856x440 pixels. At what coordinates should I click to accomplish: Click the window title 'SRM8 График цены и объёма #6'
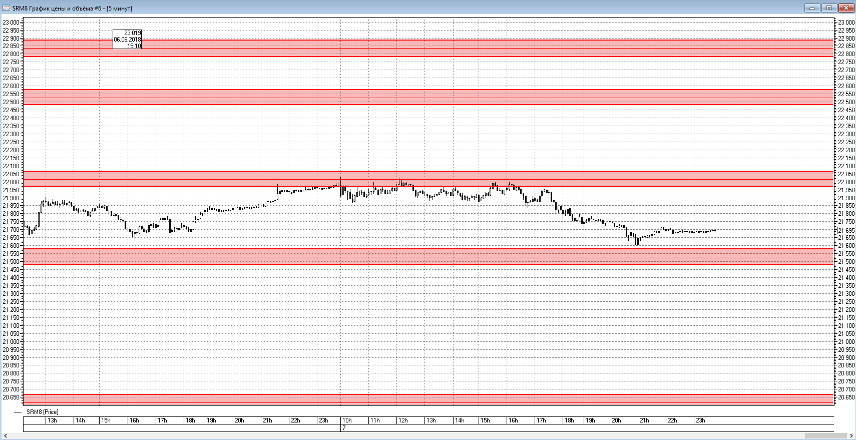(57, 9)
